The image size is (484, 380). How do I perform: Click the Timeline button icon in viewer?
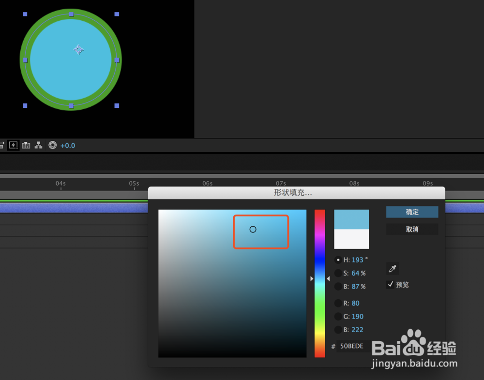coord(26,145)
